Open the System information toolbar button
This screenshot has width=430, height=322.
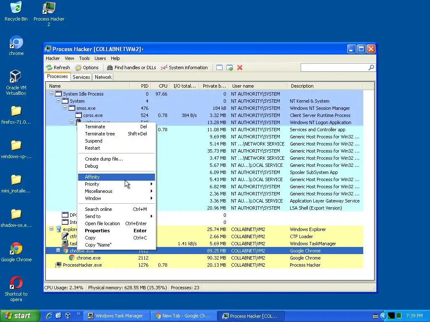point(184,68)
